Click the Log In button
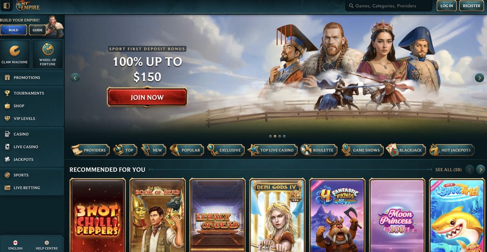This screenshot has height=252, width=487. click(446, 6)
